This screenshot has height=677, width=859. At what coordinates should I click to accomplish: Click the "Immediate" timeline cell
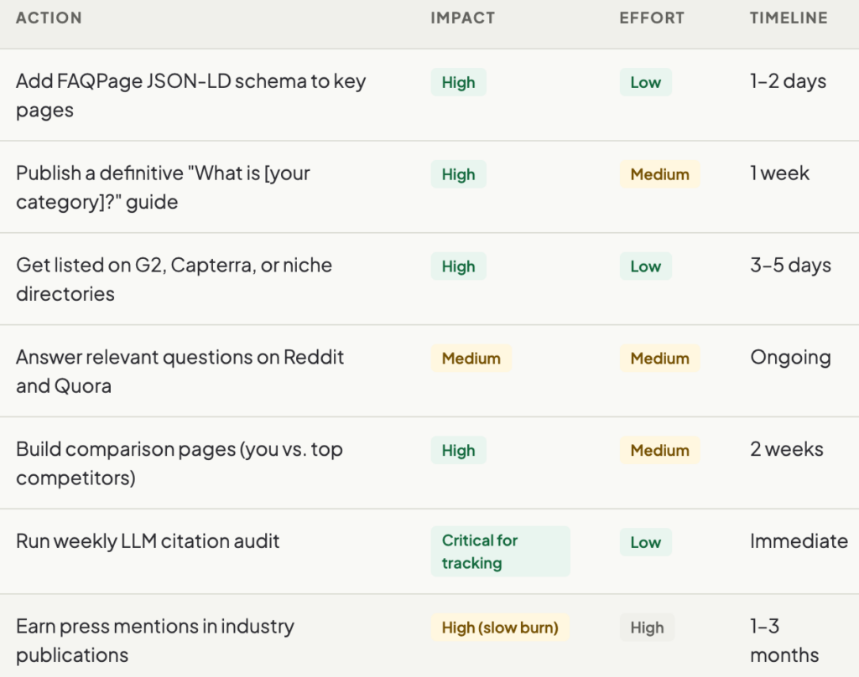coord(799,541)
